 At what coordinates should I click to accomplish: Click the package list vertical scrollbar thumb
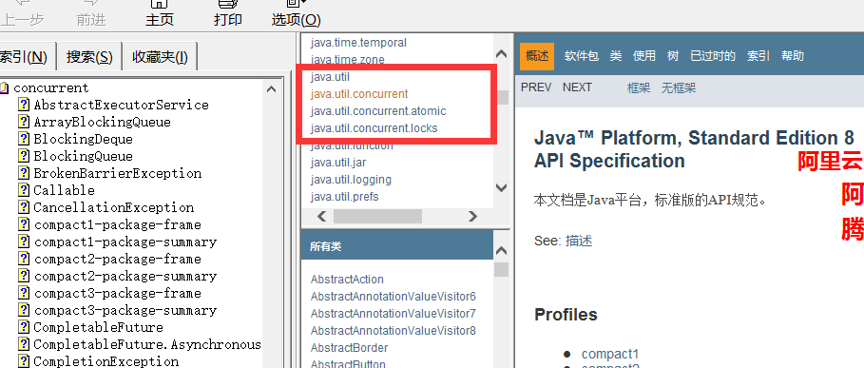coord(503,98)
